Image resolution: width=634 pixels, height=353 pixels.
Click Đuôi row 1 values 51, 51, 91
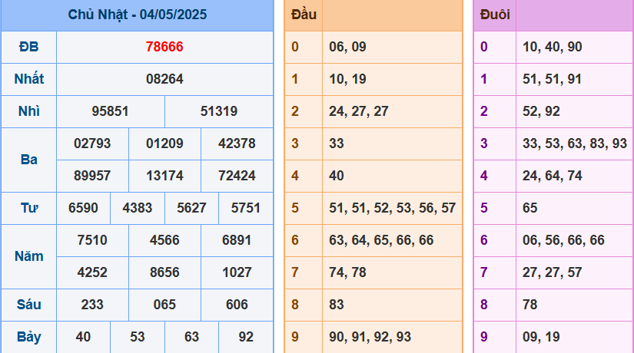[553, 79]
